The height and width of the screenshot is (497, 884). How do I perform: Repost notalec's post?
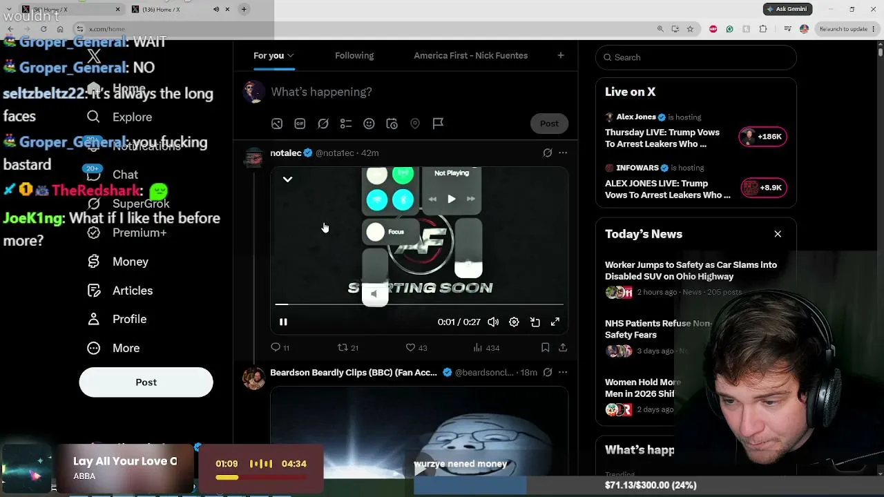click(x=347, y=347)
